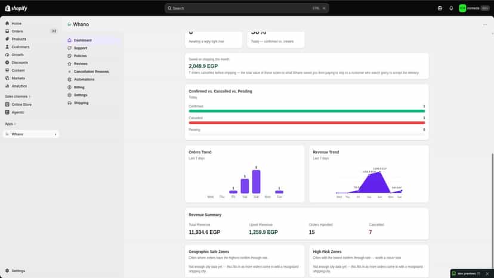The height and width of the screenshot is (278, 494).
Task: Open Whano Policies page
Action: pos(81,56)
